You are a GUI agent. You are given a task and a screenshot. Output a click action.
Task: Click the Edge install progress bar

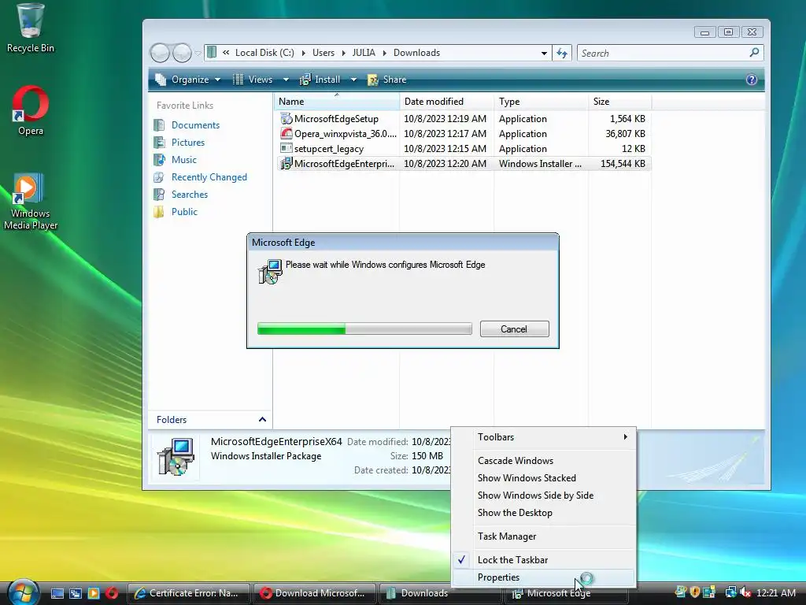pos(364,328)
